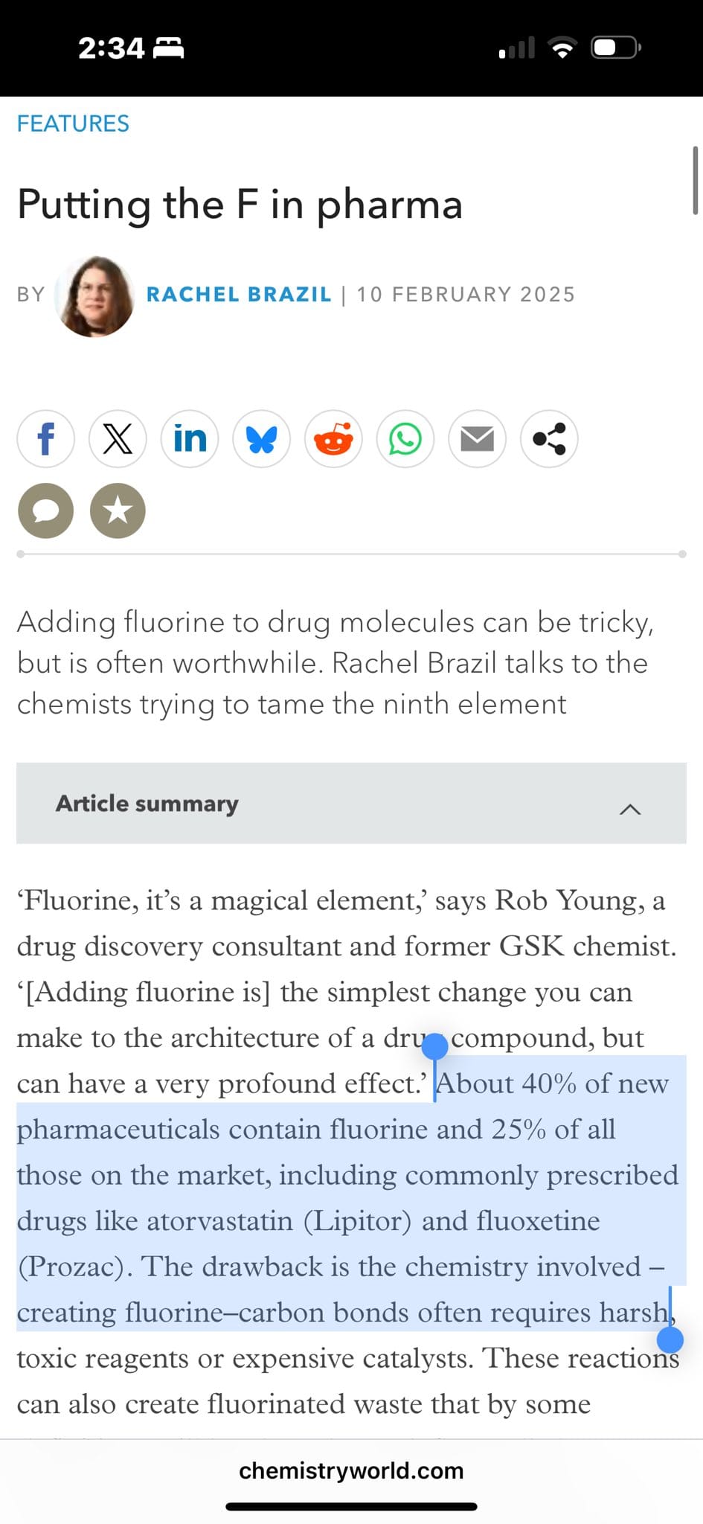Share article on Reddit
Viewport: 703px width, 1524px height.
pyautogui.click(x=333, y=439)
